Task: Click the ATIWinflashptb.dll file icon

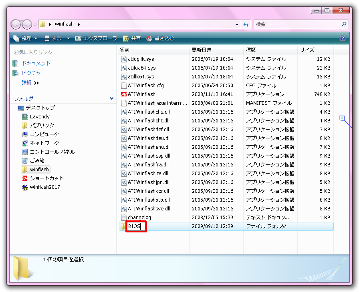Action: tap(124, 200)
